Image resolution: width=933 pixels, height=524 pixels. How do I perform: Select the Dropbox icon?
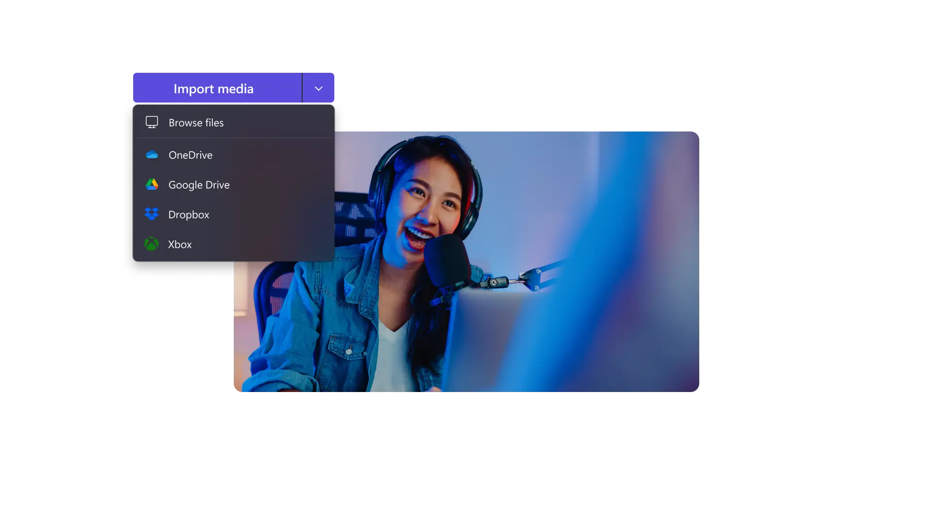[x=152, y=214]
